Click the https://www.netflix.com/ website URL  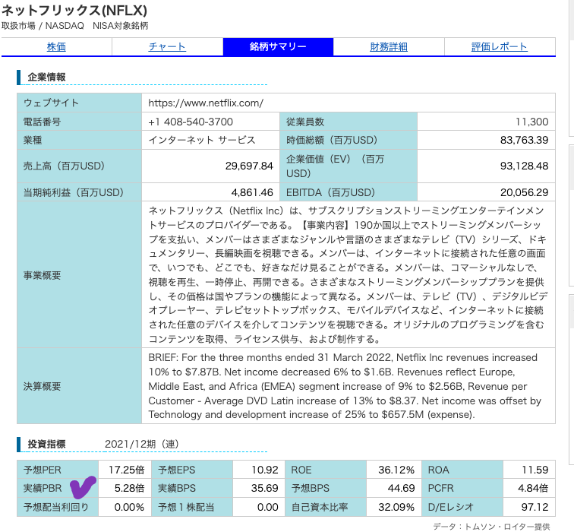[206, 103]
